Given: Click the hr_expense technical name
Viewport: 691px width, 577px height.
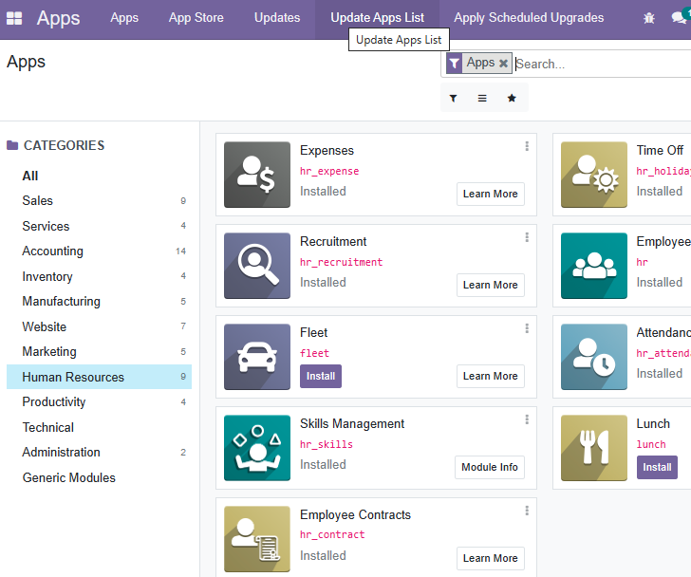Looking at the screenshot, I should 329,171.
